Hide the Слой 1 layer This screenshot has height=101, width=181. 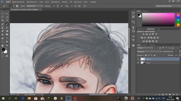[138, 63]
